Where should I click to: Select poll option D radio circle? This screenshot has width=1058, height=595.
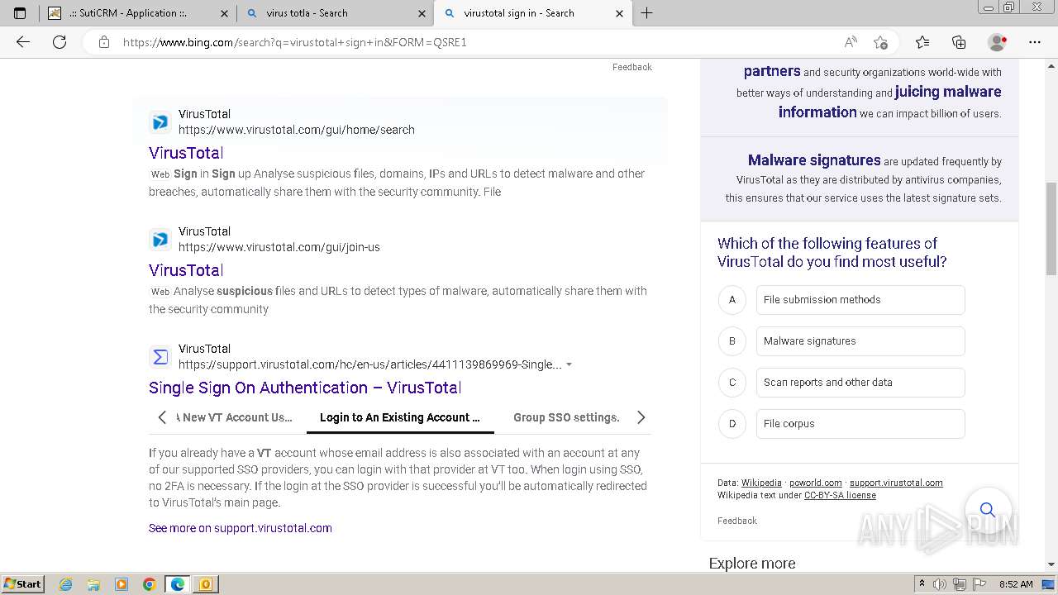[732, 423]
